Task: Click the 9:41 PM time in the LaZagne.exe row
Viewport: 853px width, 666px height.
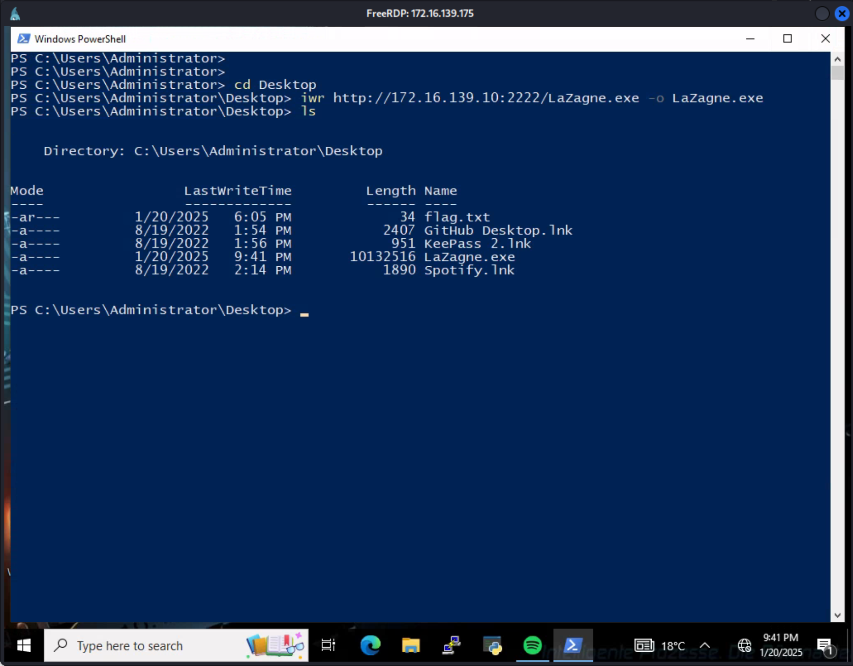Action: pos(262,257)
